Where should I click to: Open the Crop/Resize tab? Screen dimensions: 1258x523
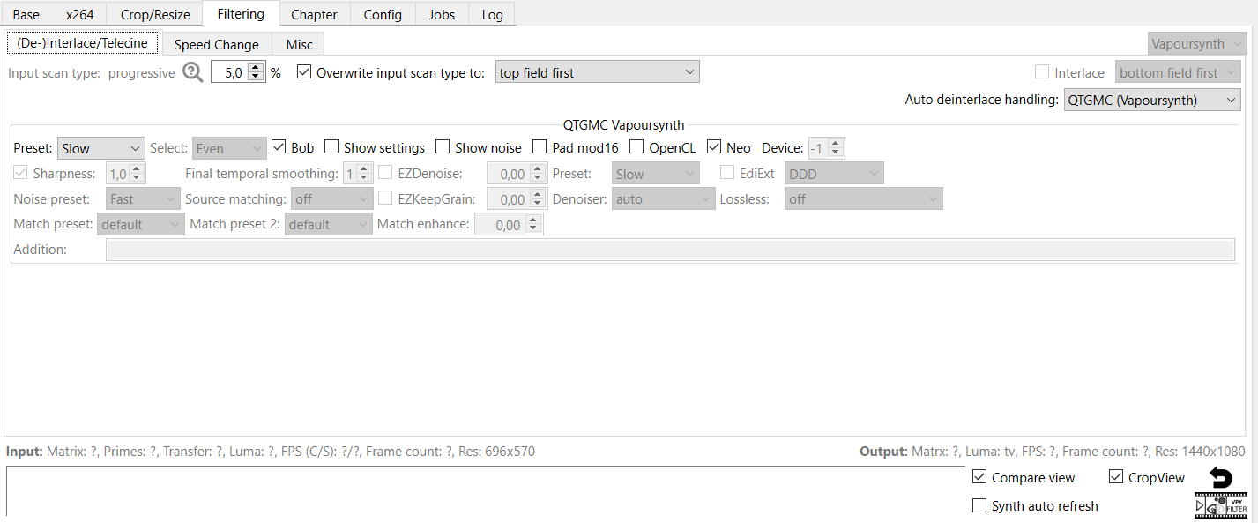[155, 14]
